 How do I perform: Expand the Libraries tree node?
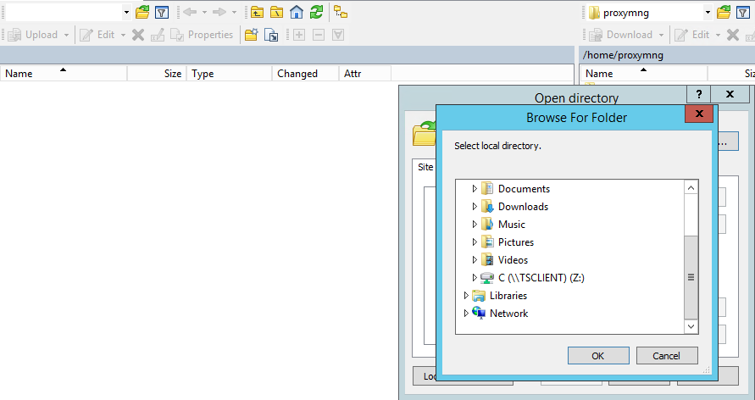tap(466, 296)
